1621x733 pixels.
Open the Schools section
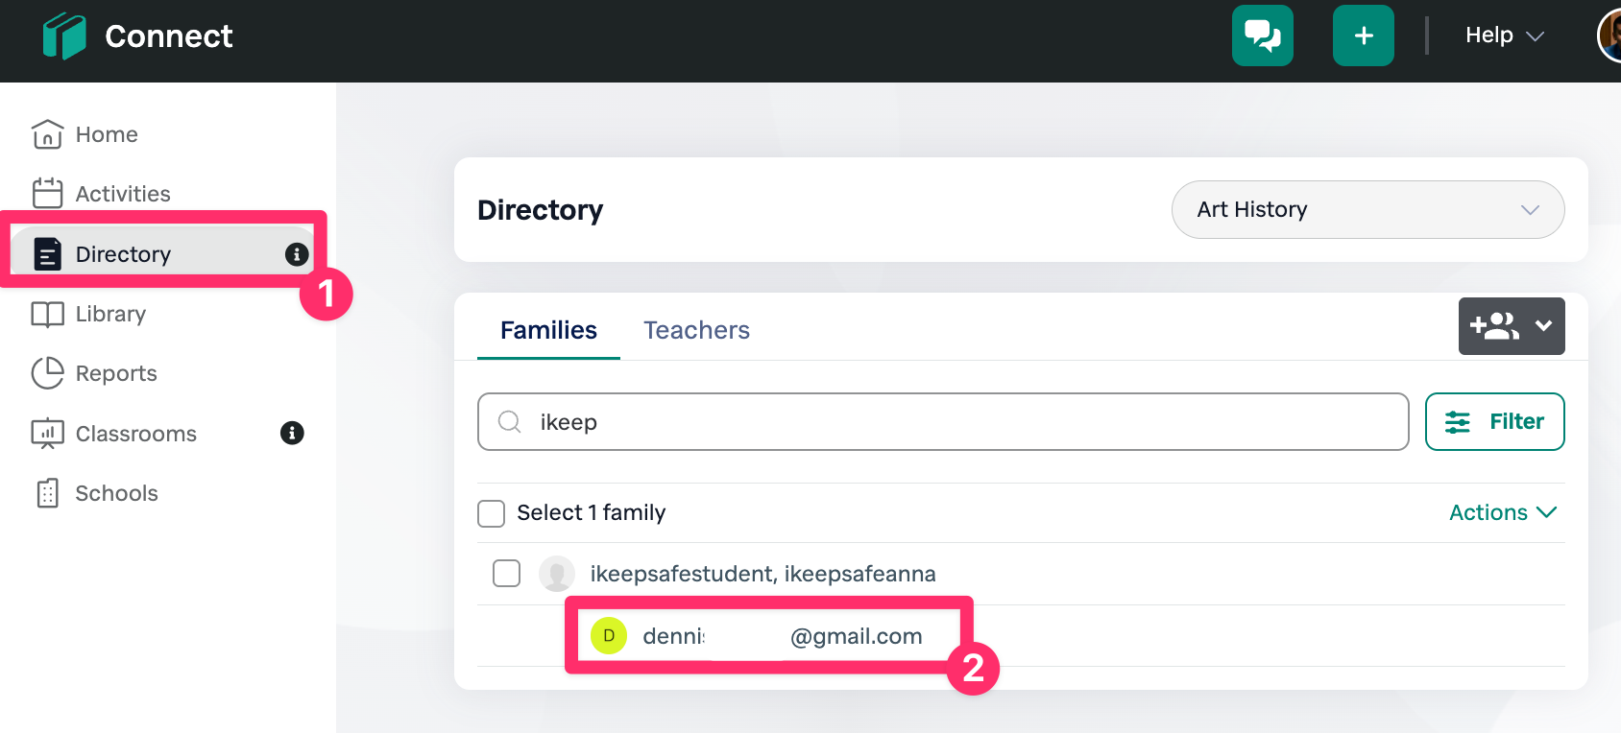pos(116,493)
